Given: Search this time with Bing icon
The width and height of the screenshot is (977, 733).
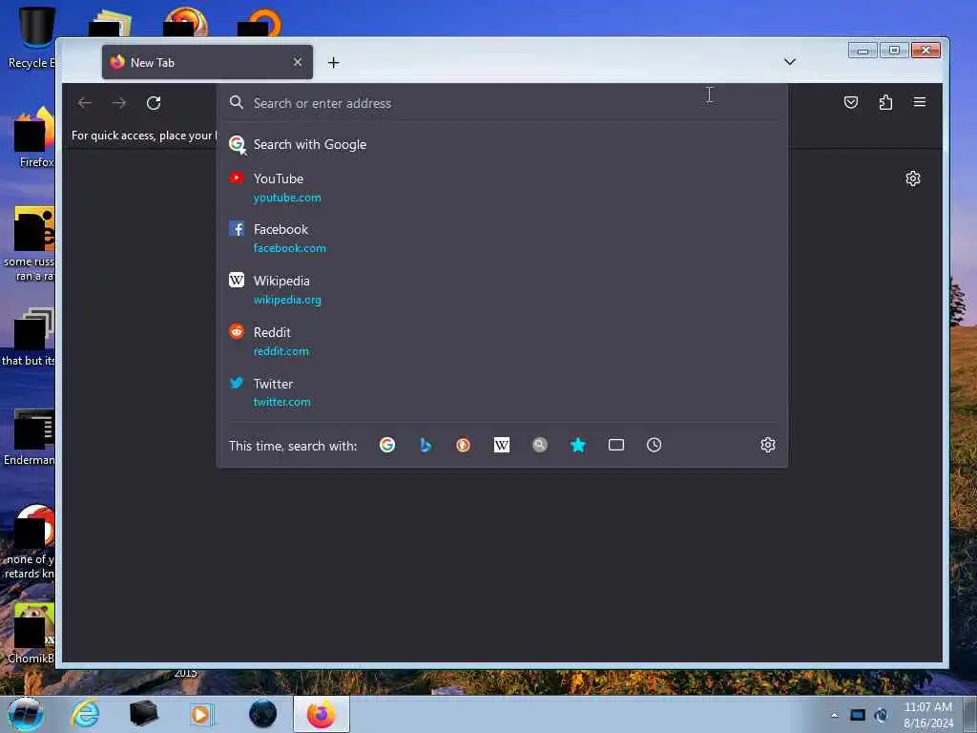Looking at the screenshot, I should pos(426,445).
